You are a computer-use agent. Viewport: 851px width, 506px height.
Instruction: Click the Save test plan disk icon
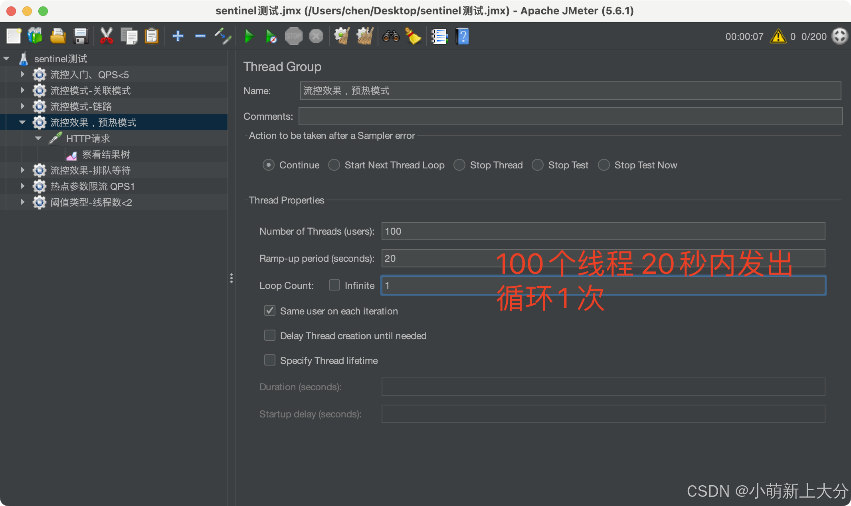[81, 36]
